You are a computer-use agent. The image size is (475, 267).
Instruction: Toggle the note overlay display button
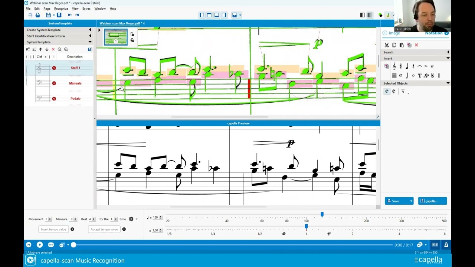[x=387, y=15]
